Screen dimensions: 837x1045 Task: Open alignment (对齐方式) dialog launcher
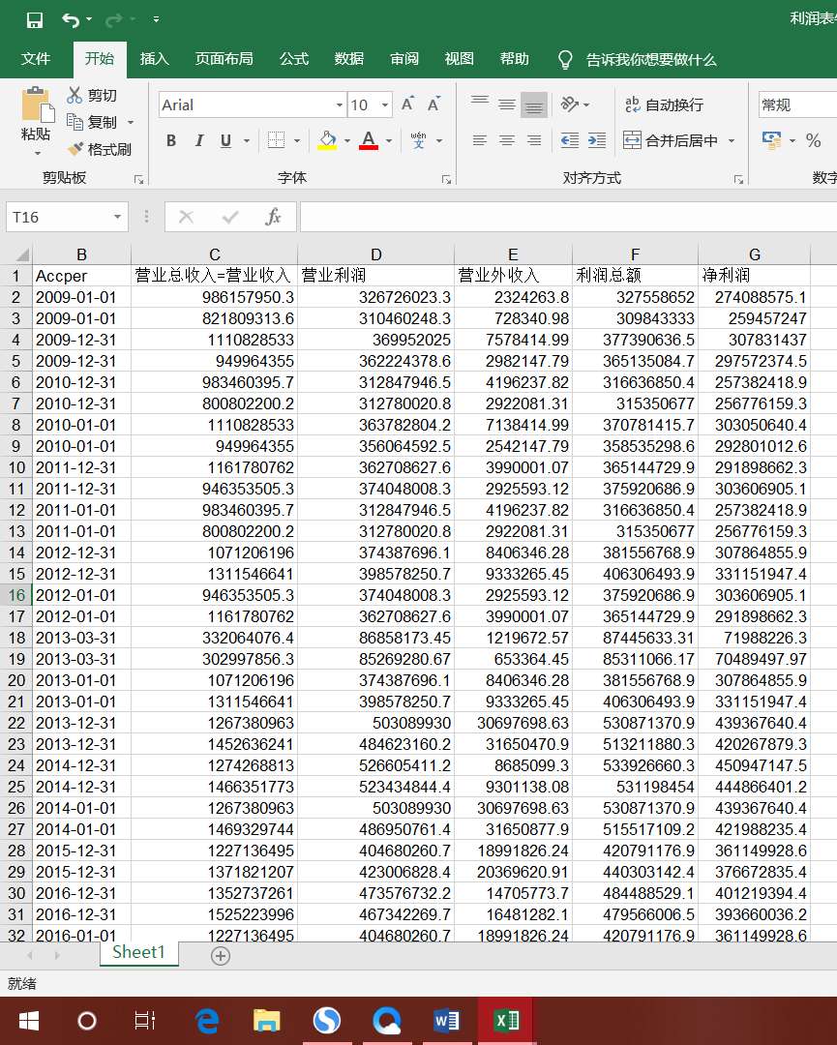pos(738,179)
